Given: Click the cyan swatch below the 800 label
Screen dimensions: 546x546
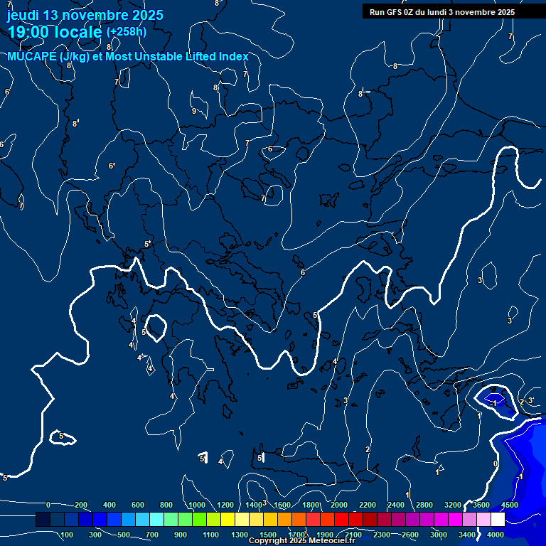Looking at the screenshot, I should pos(156,519).
